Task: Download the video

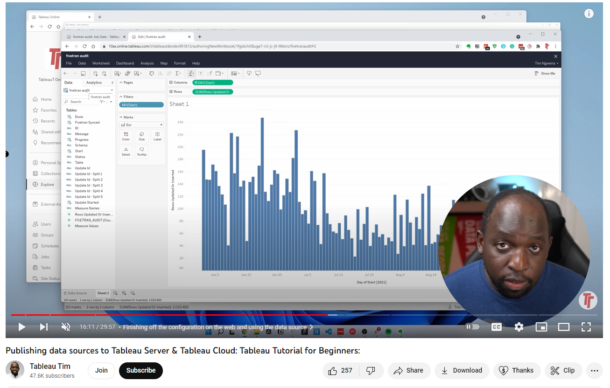Action: tap(462, 370)
